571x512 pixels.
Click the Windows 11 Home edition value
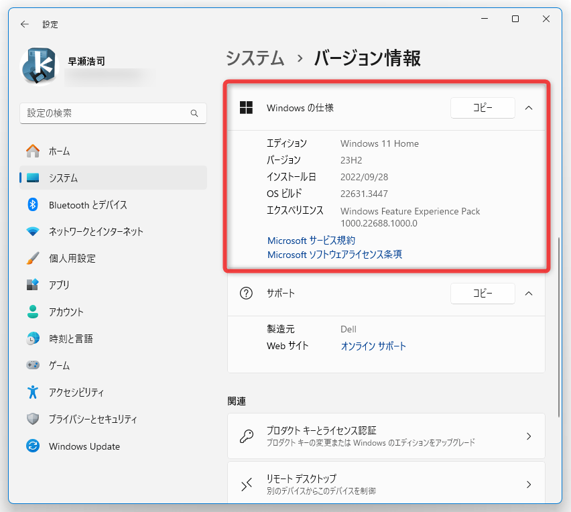coord(379,143)
